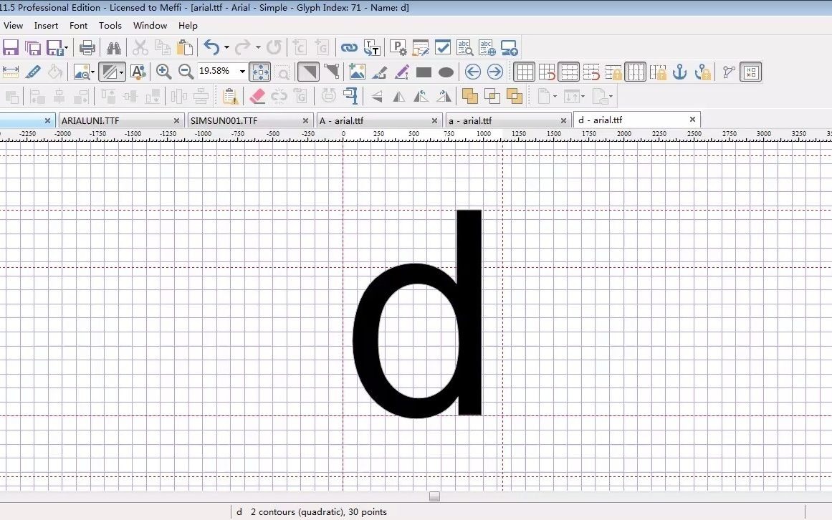
Task: Select the Anchor tool
Action: [x=679, y=72]
